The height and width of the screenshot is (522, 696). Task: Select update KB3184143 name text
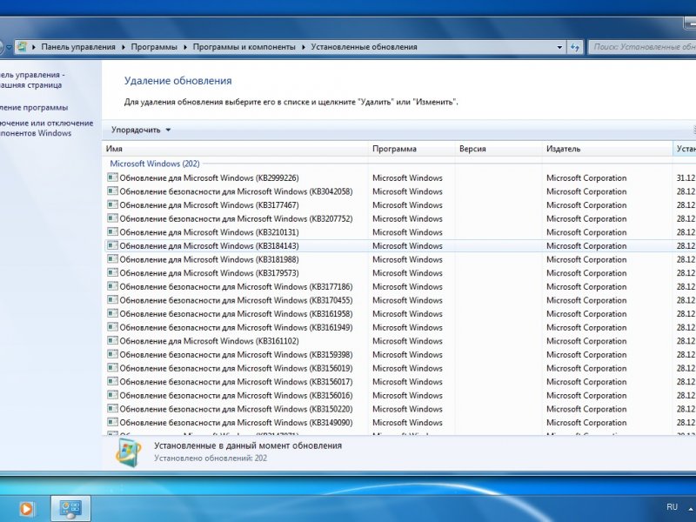click(209, 246)
